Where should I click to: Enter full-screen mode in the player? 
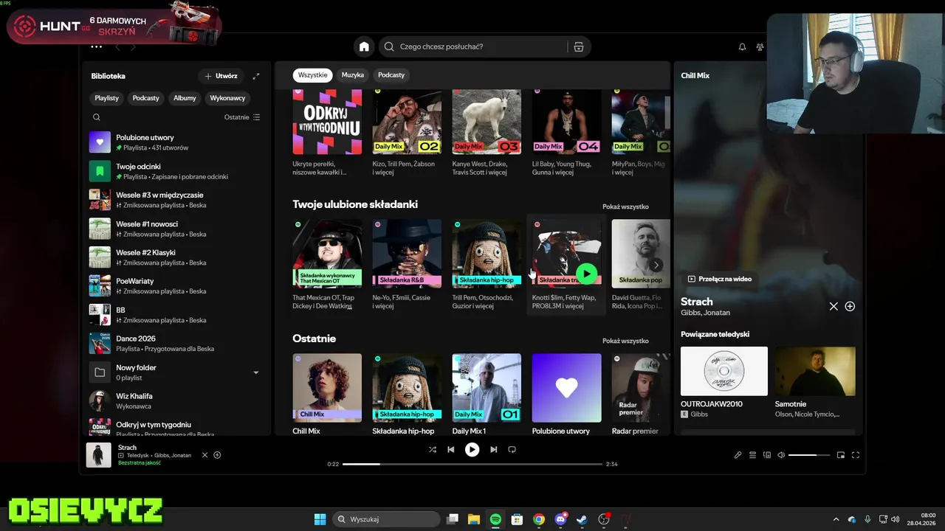tap(856, 455)
